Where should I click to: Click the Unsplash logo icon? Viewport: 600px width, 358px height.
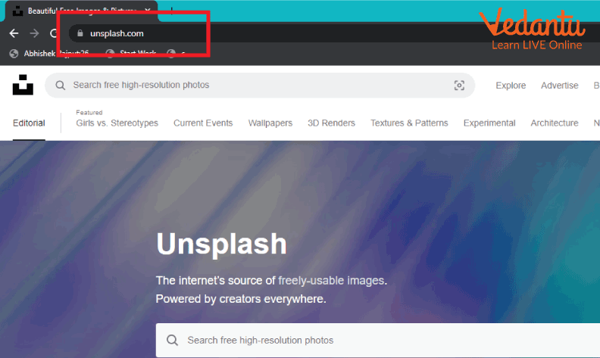pyautogui.click(x=23, y=86)
